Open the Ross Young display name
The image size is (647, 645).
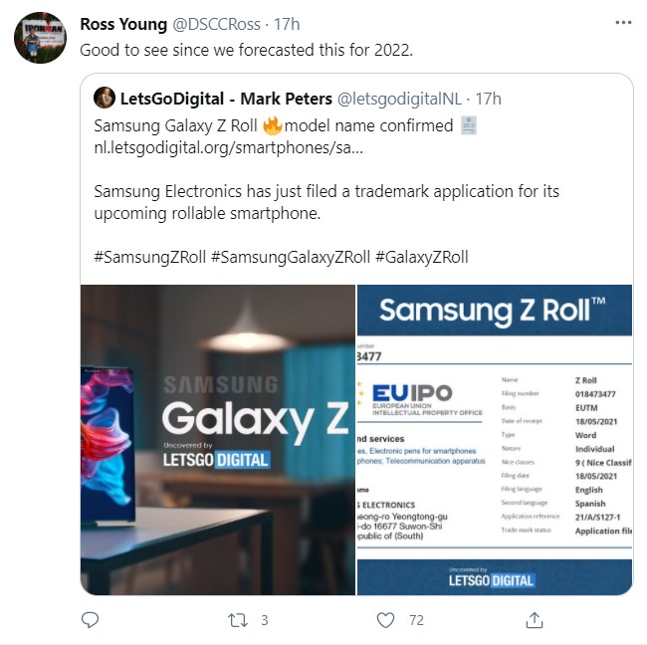tap(123, 24)
